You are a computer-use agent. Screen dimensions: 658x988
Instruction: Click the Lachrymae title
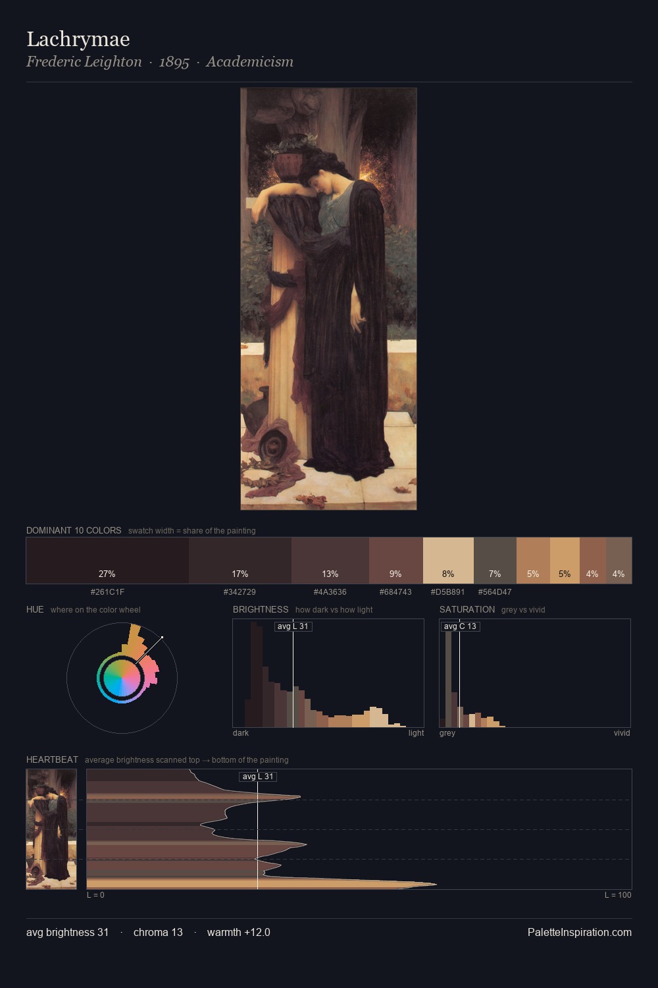[x=78, y=40]
